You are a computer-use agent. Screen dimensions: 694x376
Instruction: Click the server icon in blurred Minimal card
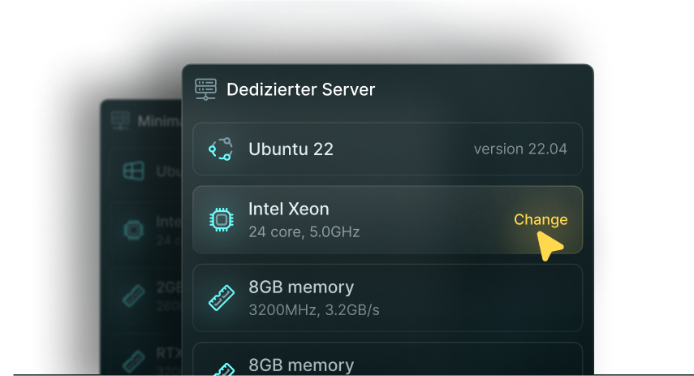coord(120,121)
